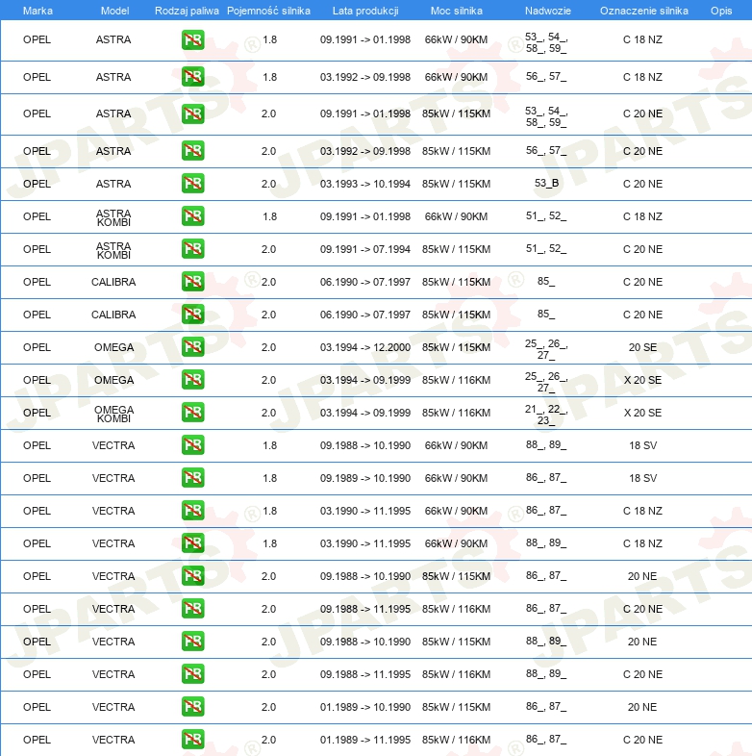The image size is (752, 756).
Task: Select engine code 18 SV in 09.1988 Vectra row
Action: [x=642, y=445]
